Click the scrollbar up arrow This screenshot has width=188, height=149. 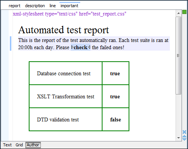click(179, 13)
